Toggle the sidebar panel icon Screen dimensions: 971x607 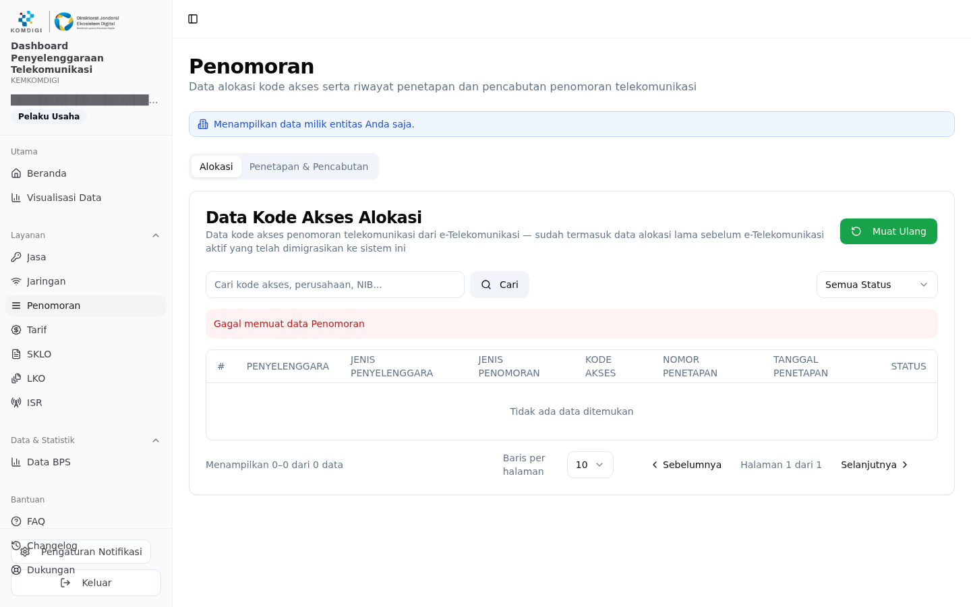coord(193,19)
